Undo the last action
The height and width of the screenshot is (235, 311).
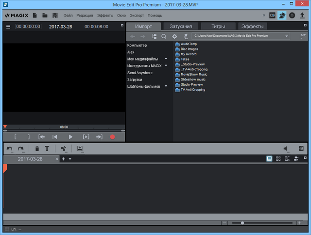tap(10, 149)
